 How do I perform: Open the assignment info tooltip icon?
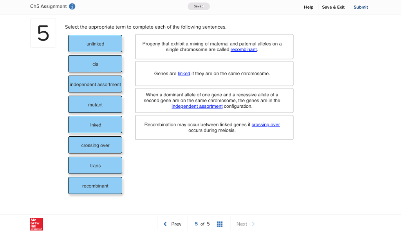pos(72,6)
